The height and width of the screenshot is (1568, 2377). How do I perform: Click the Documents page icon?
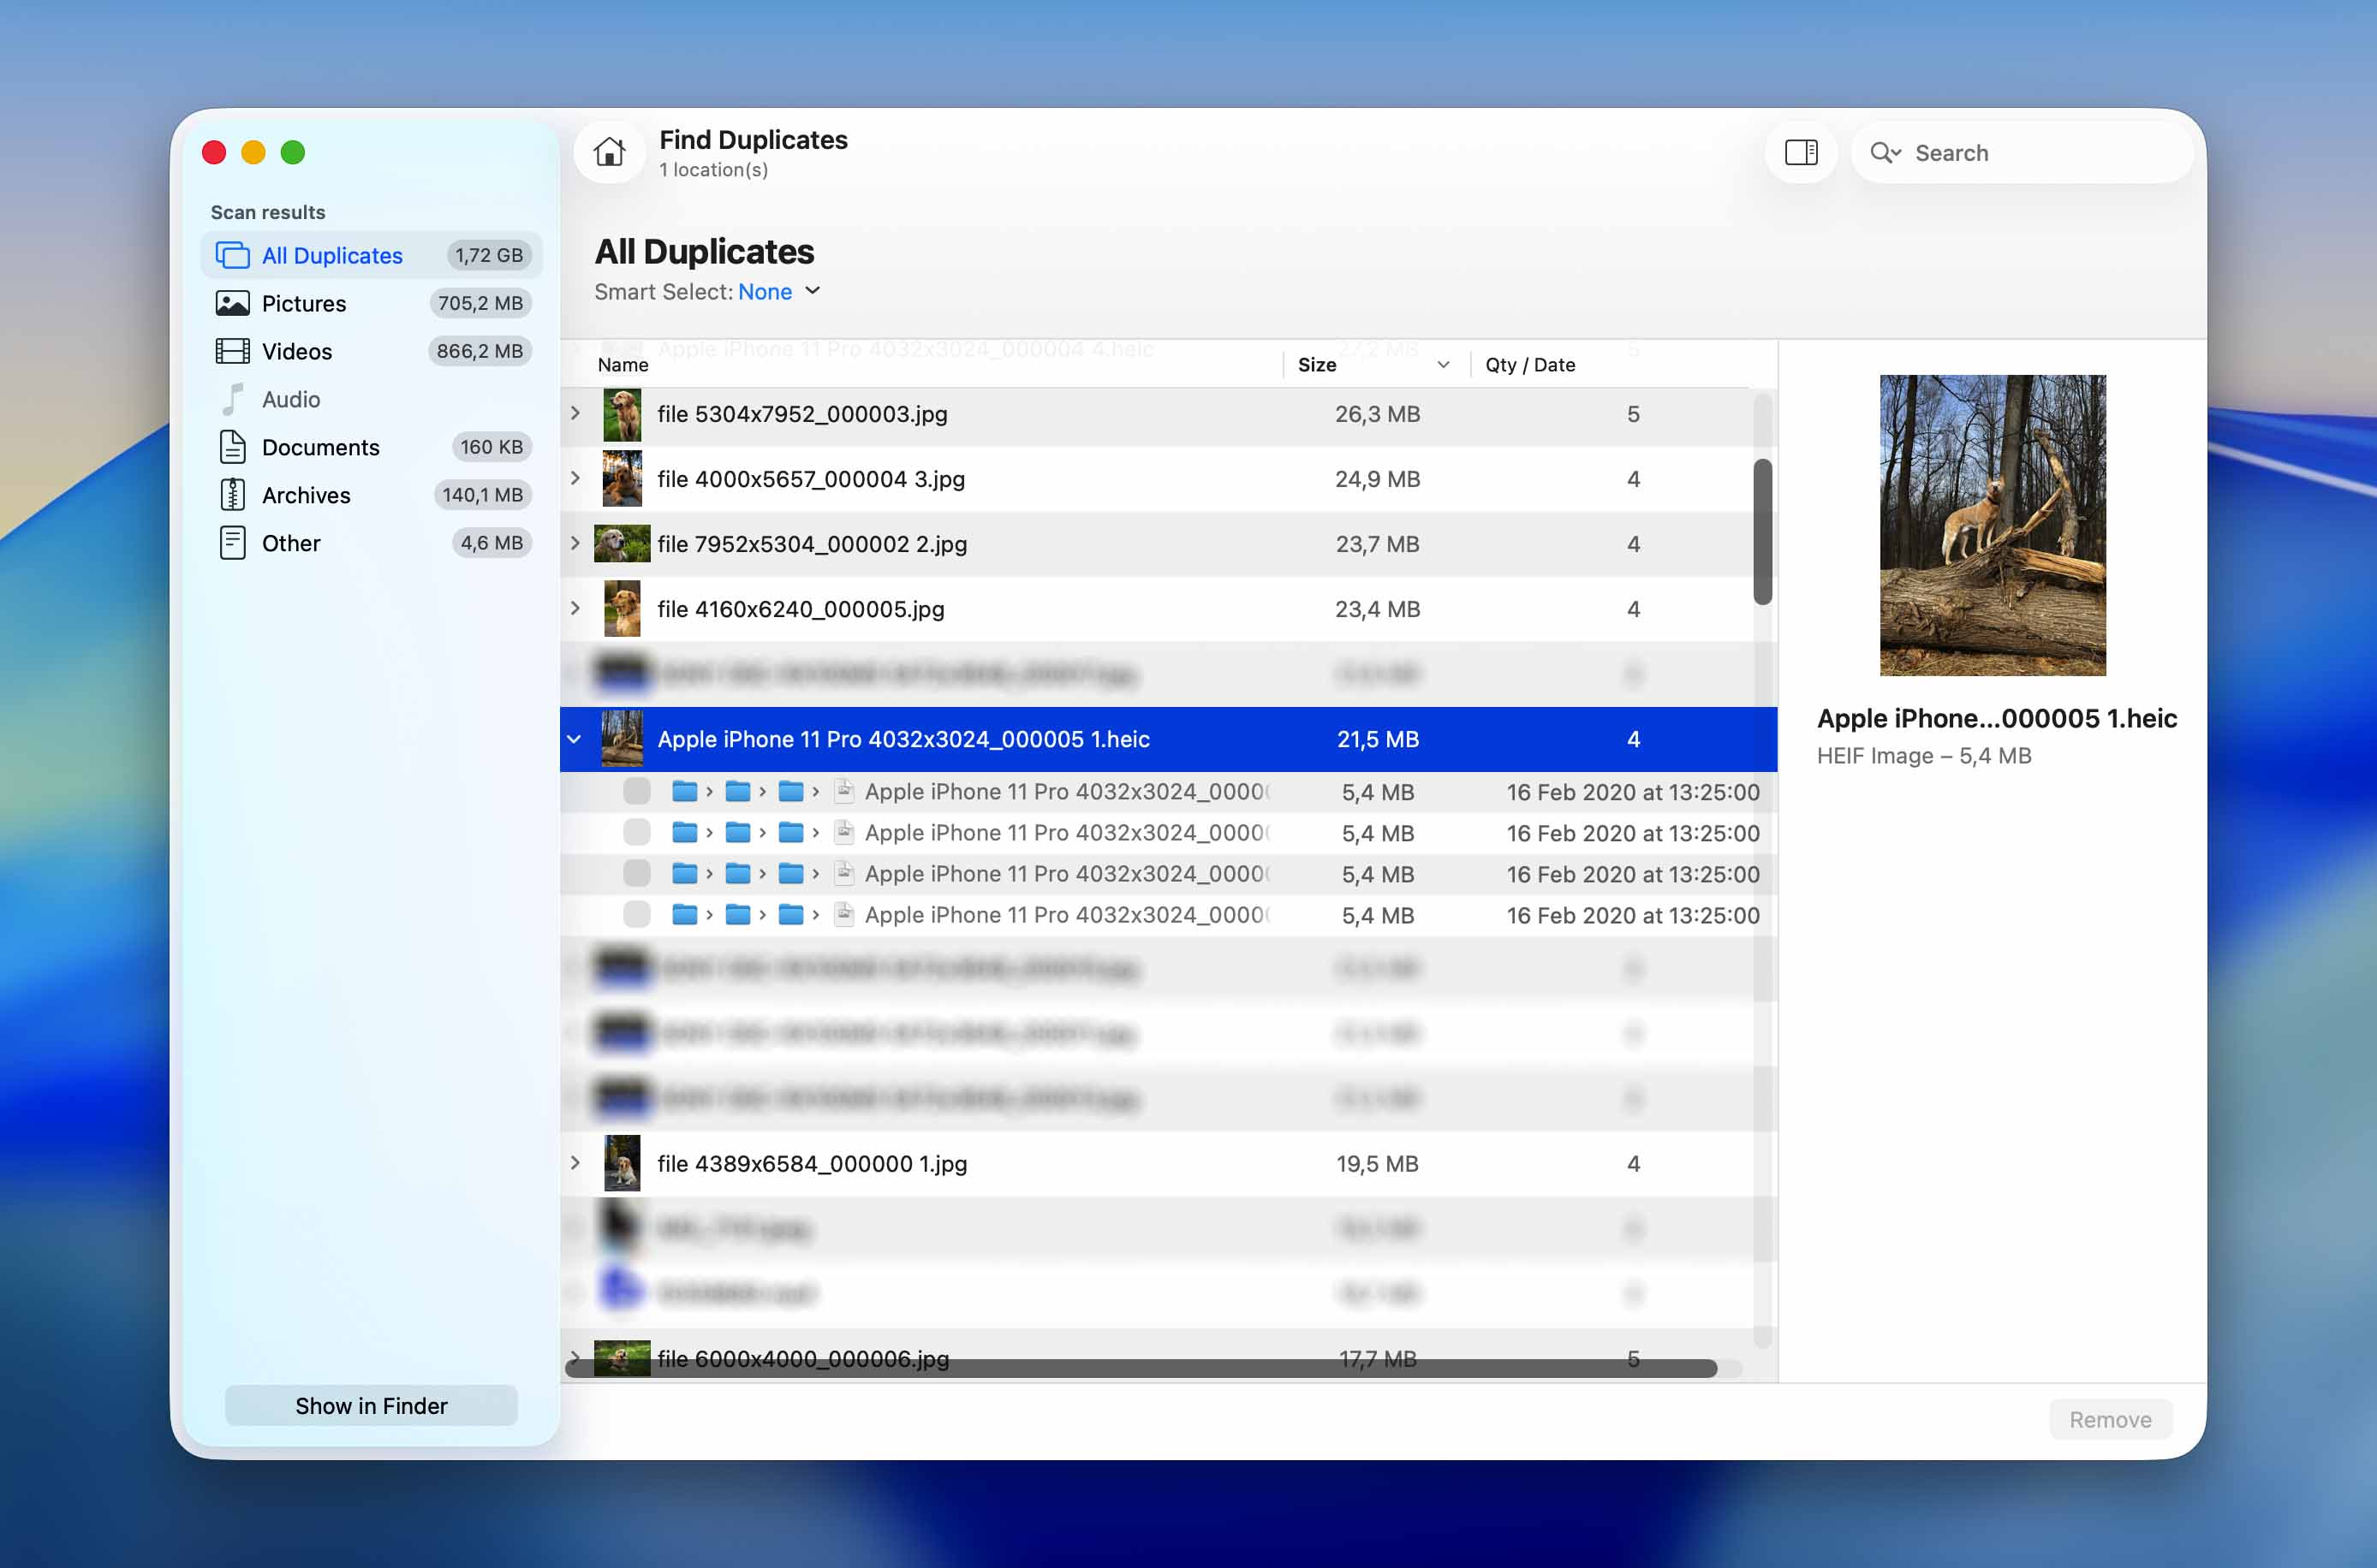[x=232, y=447]
